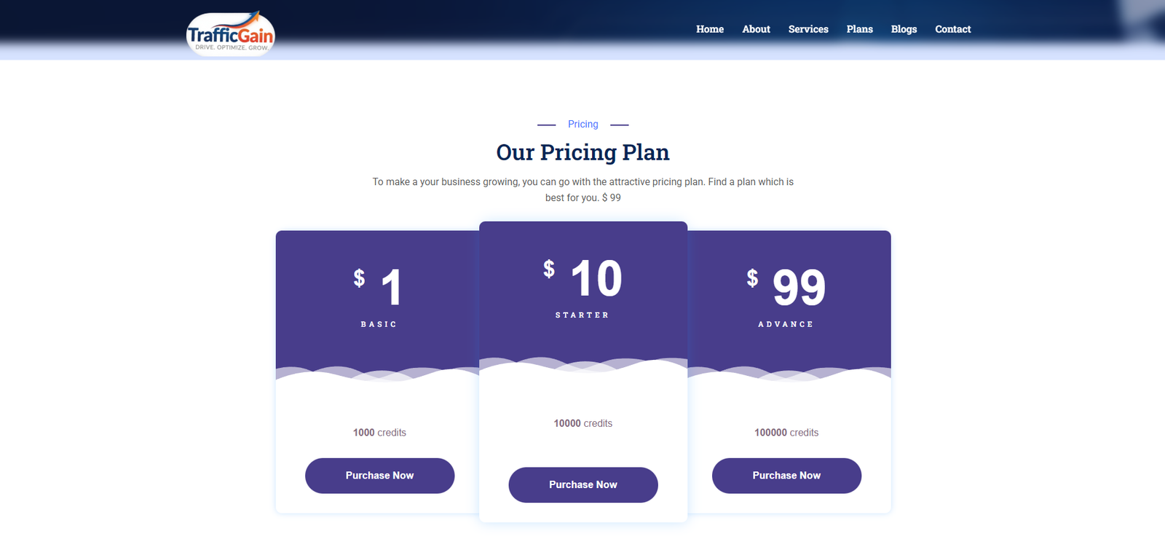
Task: Click the TrafficGain logo
Action: (230, 34)
